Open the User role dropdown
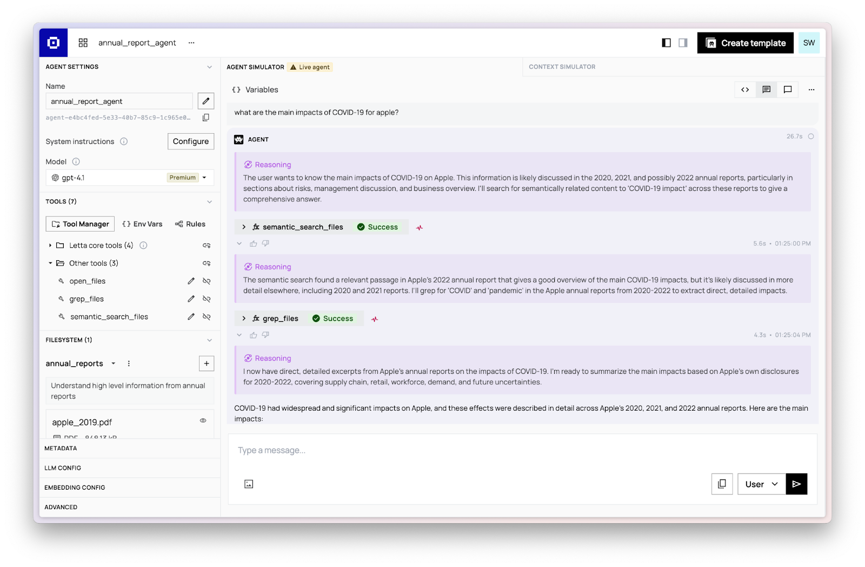Image resolution: width=865 pixels, height=567 pixels. (x=761, y=484)
